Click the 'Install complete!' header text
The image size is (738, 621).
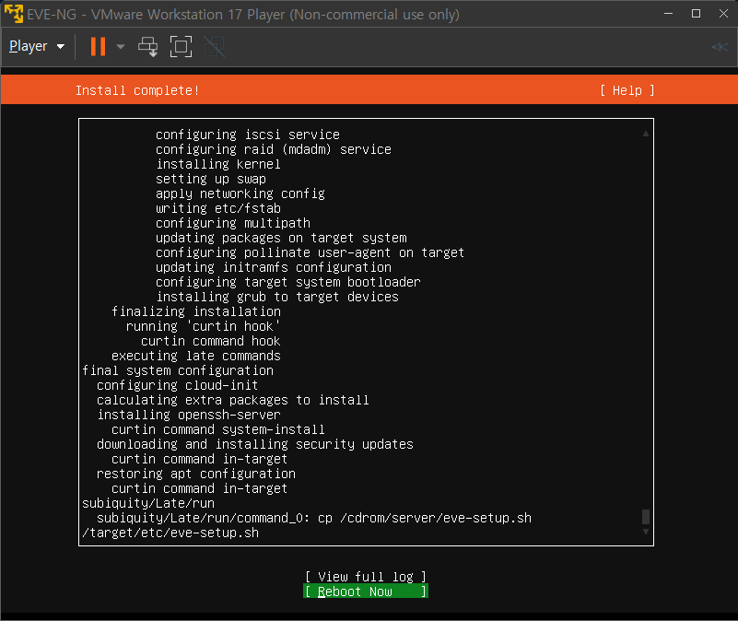(137, 90)
